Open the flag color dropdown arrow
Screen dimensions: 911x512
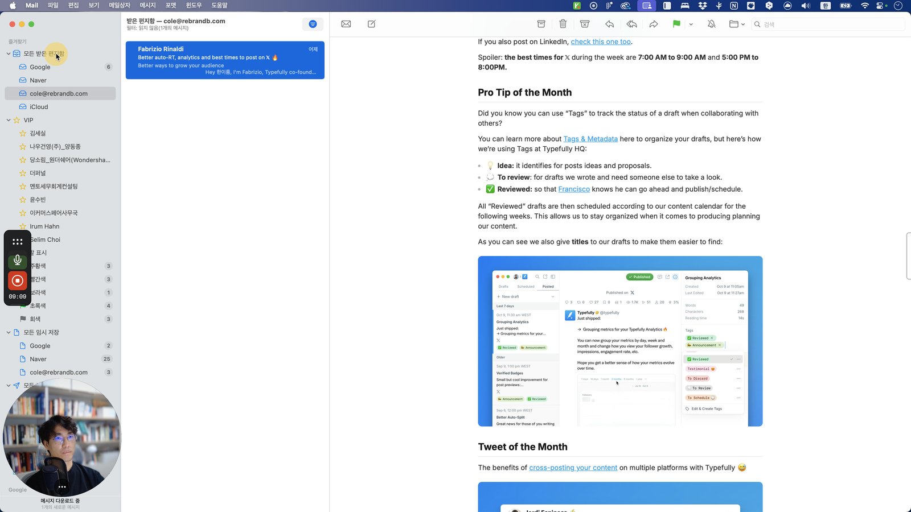point(691,24)
